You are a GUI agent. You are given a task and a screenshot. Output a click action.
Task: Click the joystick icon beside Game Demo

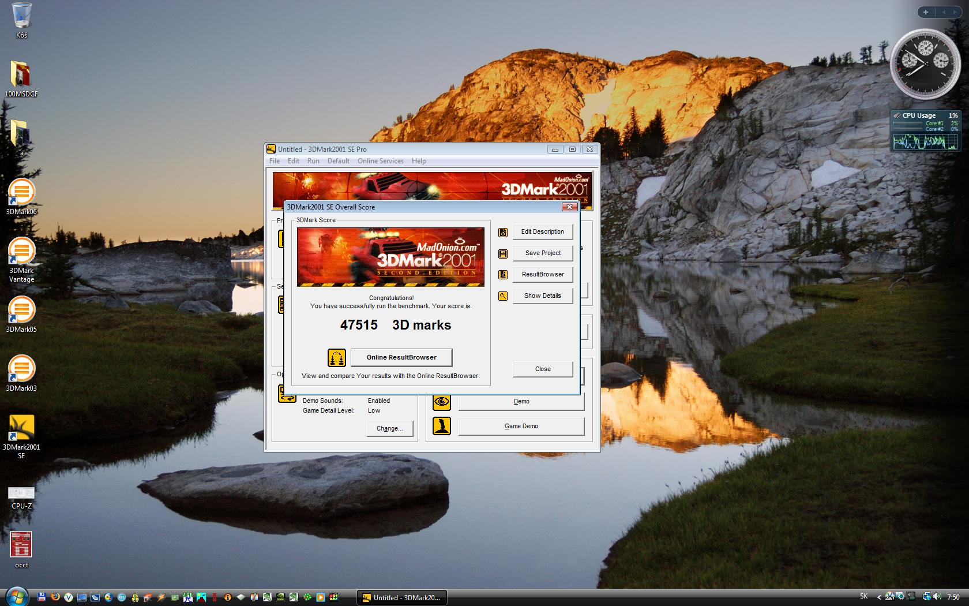[x=442, y=426]
